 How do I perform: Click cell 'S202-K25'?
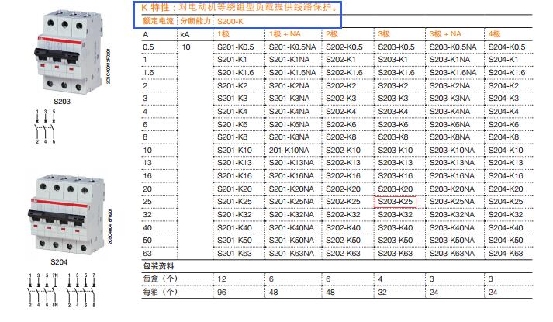[x=343, y=202]
